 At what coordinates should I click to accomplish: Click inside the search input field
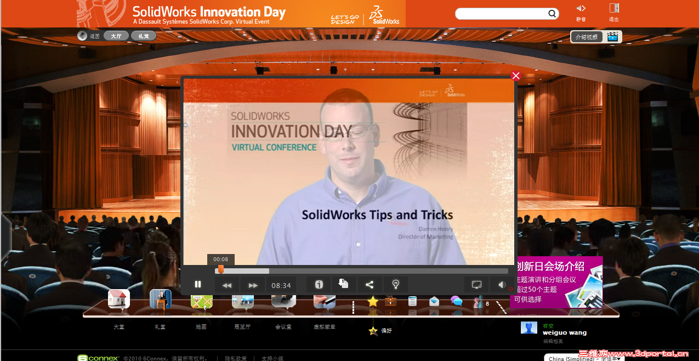click(x=502, y=14)
